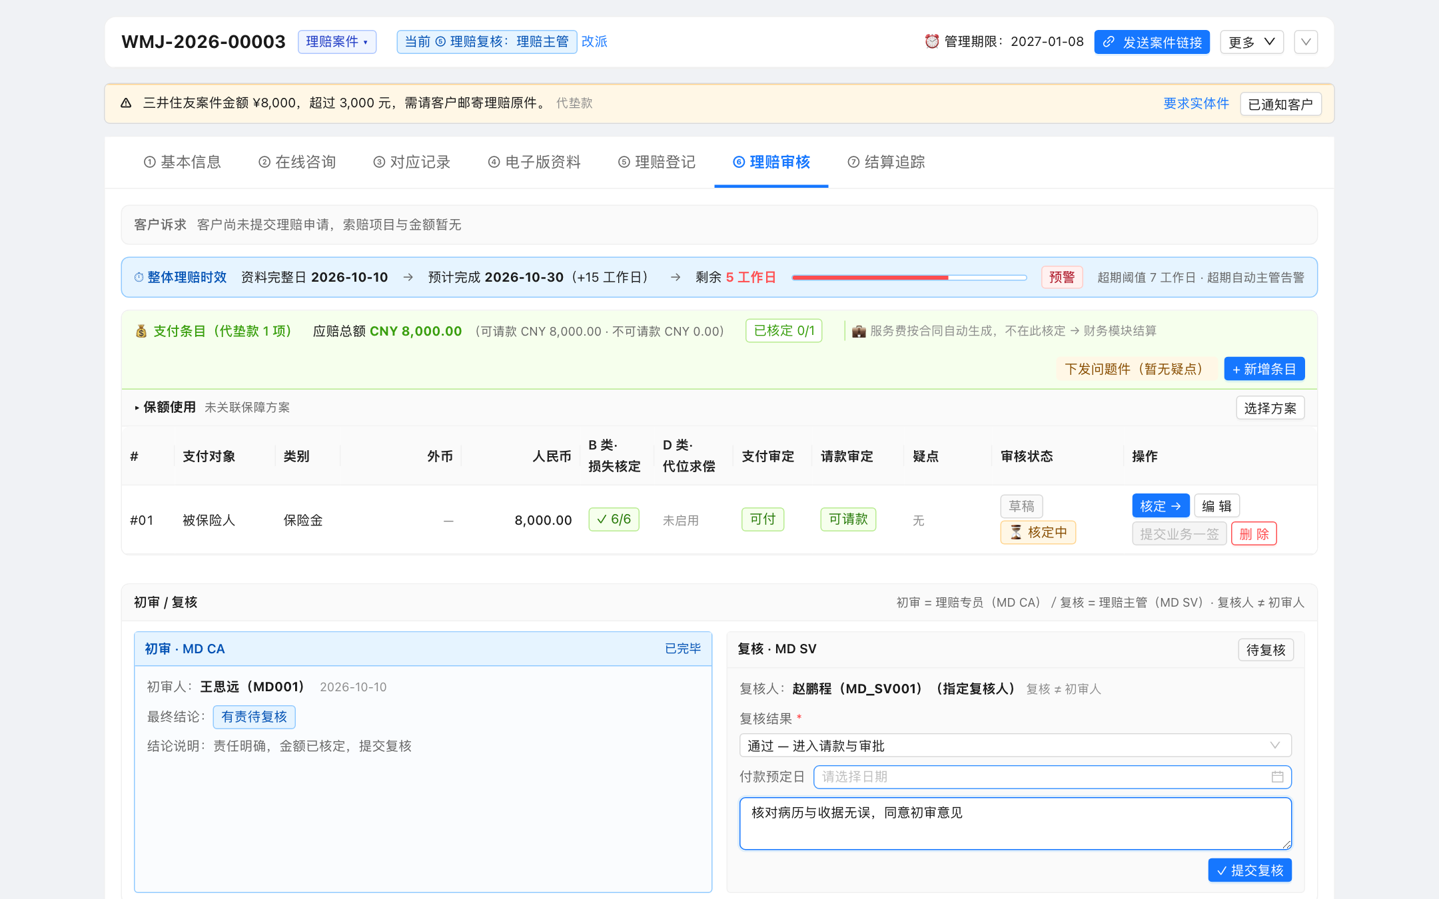Click the money bag icon beside 支付条目
This screenshot has height=899, width=1439.
click(141, 331)
